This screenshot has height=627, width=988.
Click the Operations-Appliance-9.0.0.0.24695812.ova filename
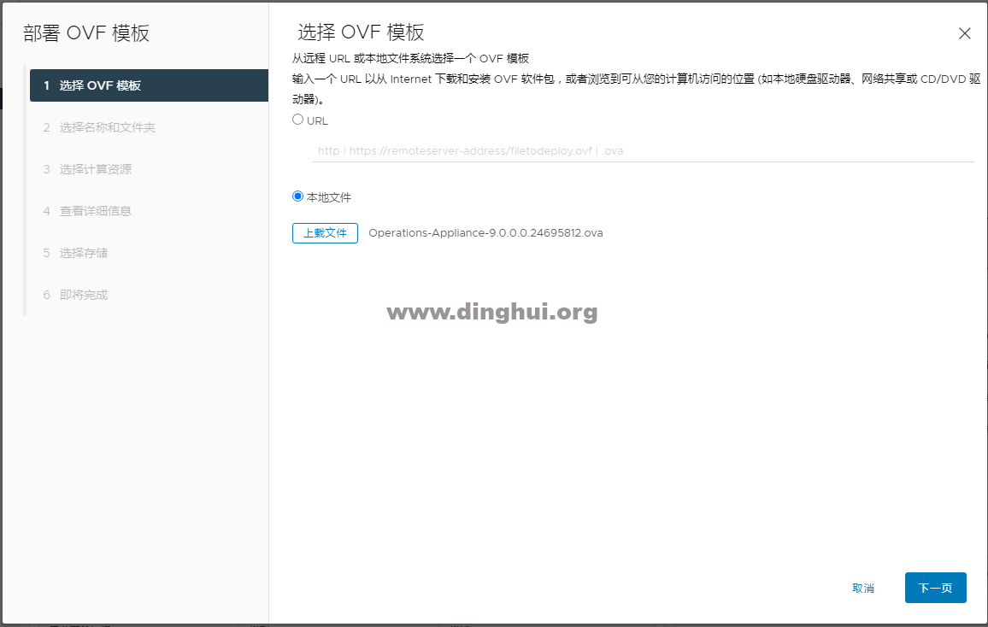(485, 233)
